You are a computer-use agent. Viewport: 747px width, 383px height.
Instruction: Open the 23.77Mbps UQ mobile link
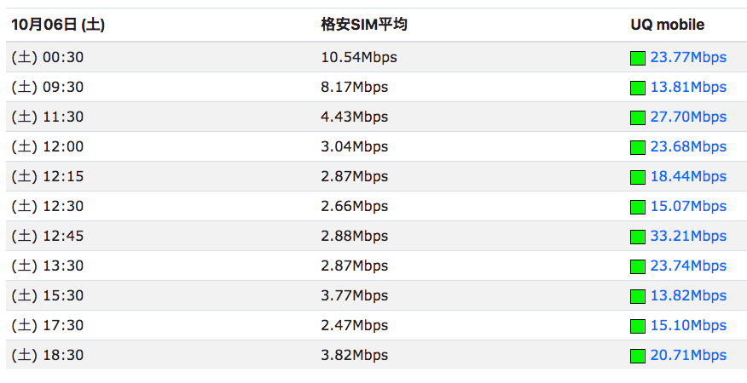[688, 58]
